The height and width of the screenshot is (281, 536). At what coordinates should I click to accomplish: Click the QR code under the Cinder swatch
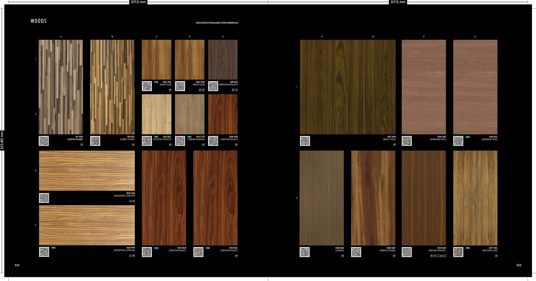pos(305,252)
